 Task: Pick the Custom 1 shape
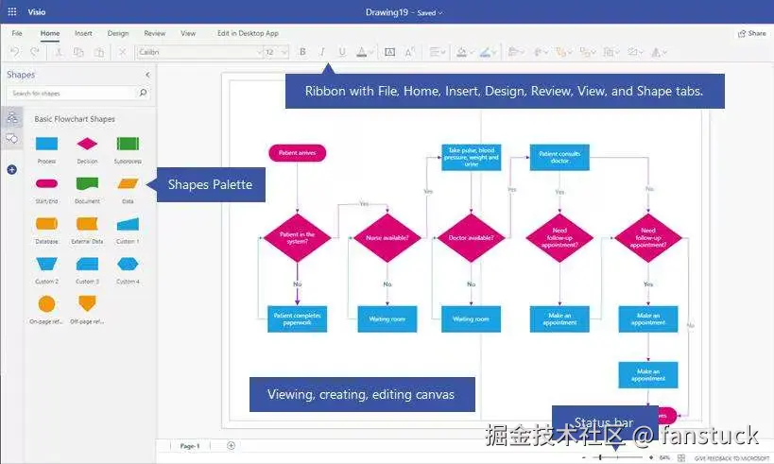(128, 224)
